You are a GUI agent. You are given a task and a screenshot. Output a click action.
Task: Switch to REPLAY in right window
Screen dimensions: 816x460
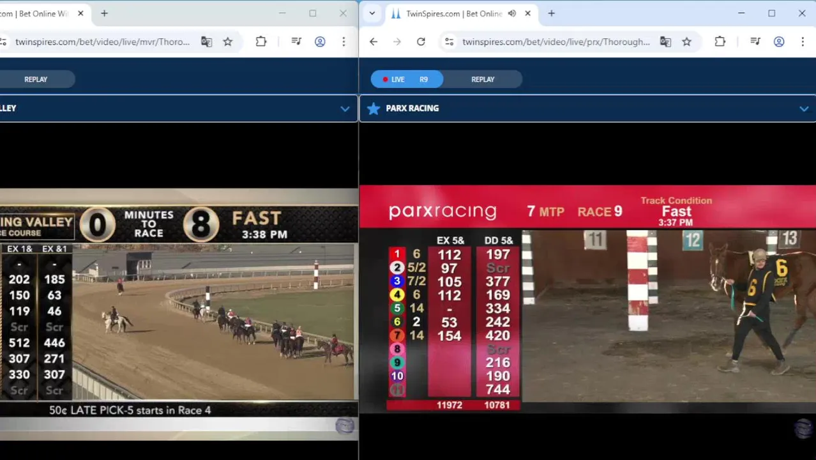(x=483, y=79)
